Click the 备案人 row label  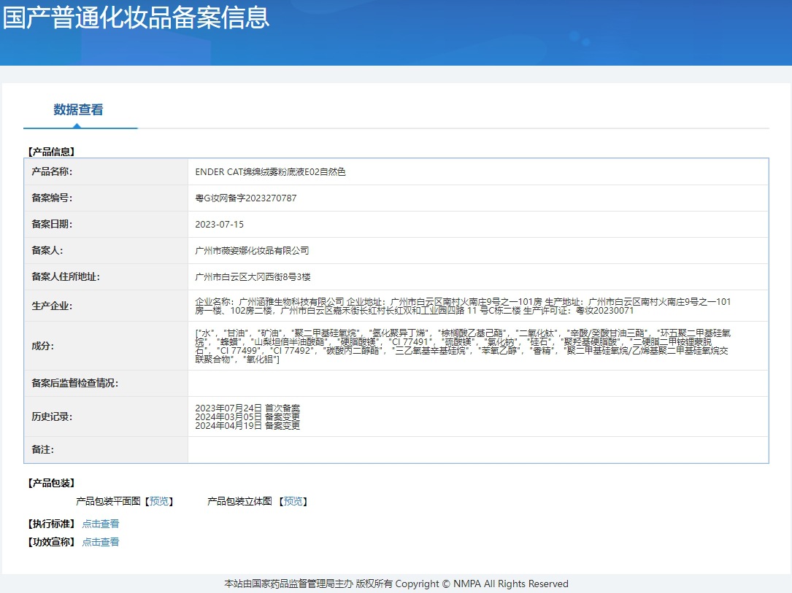pyautogui.click(x=47, y=250)
